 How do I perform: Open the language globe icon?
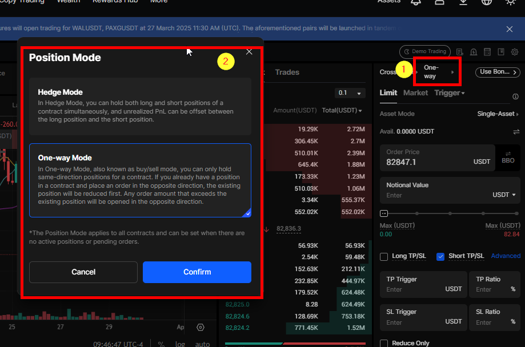coord(487,2)
